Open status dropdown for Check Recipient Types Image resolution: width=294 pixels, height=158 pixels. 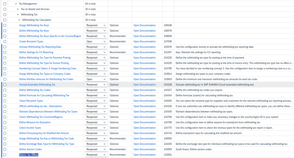point(96,101)
